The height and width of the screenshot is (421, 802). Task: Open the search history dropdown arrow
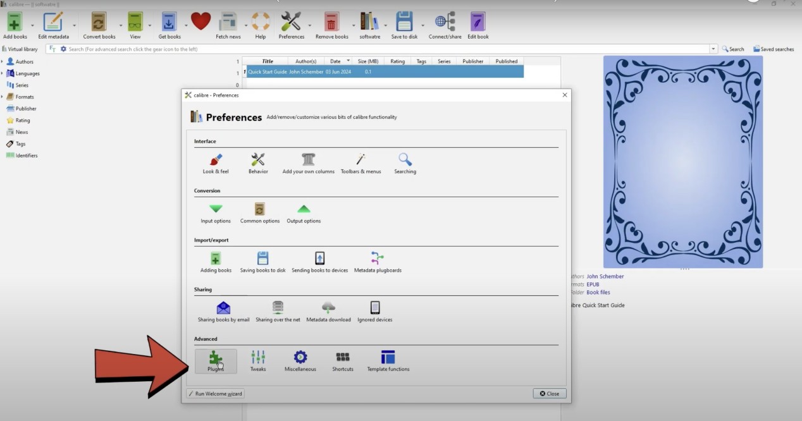(x=713, y=49)
